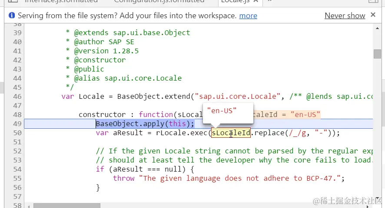385x208 pixels.
Task: Open the 'more' link in the info bar
Action: pos(248,16)
